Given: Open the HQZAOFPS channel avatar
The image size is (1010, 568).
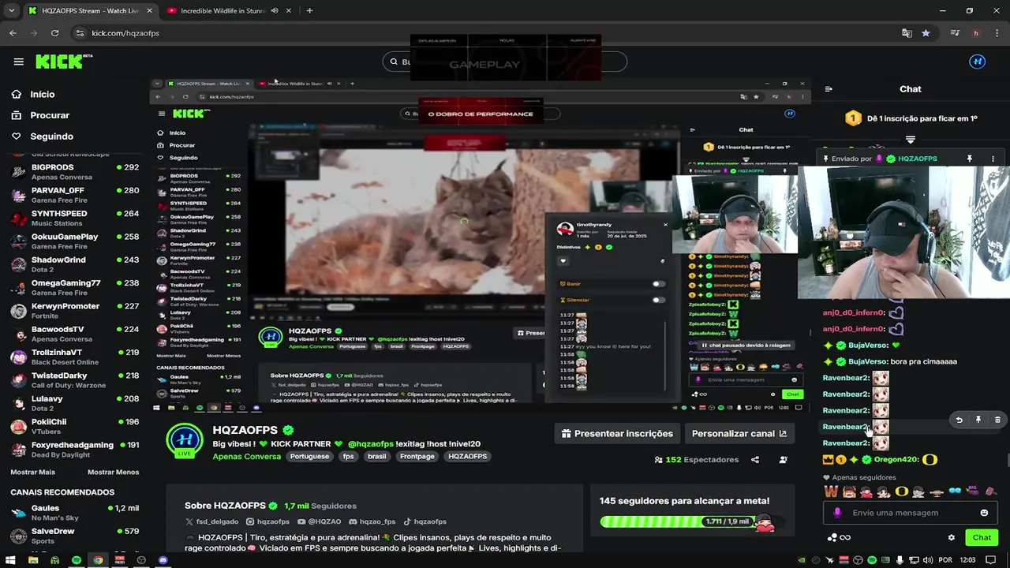Looking at the screenshot, I should pos(185,440).
